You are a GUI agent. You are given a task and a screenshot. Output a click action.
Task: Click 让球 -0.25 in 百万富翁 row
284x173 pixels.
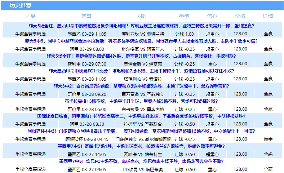185,94
